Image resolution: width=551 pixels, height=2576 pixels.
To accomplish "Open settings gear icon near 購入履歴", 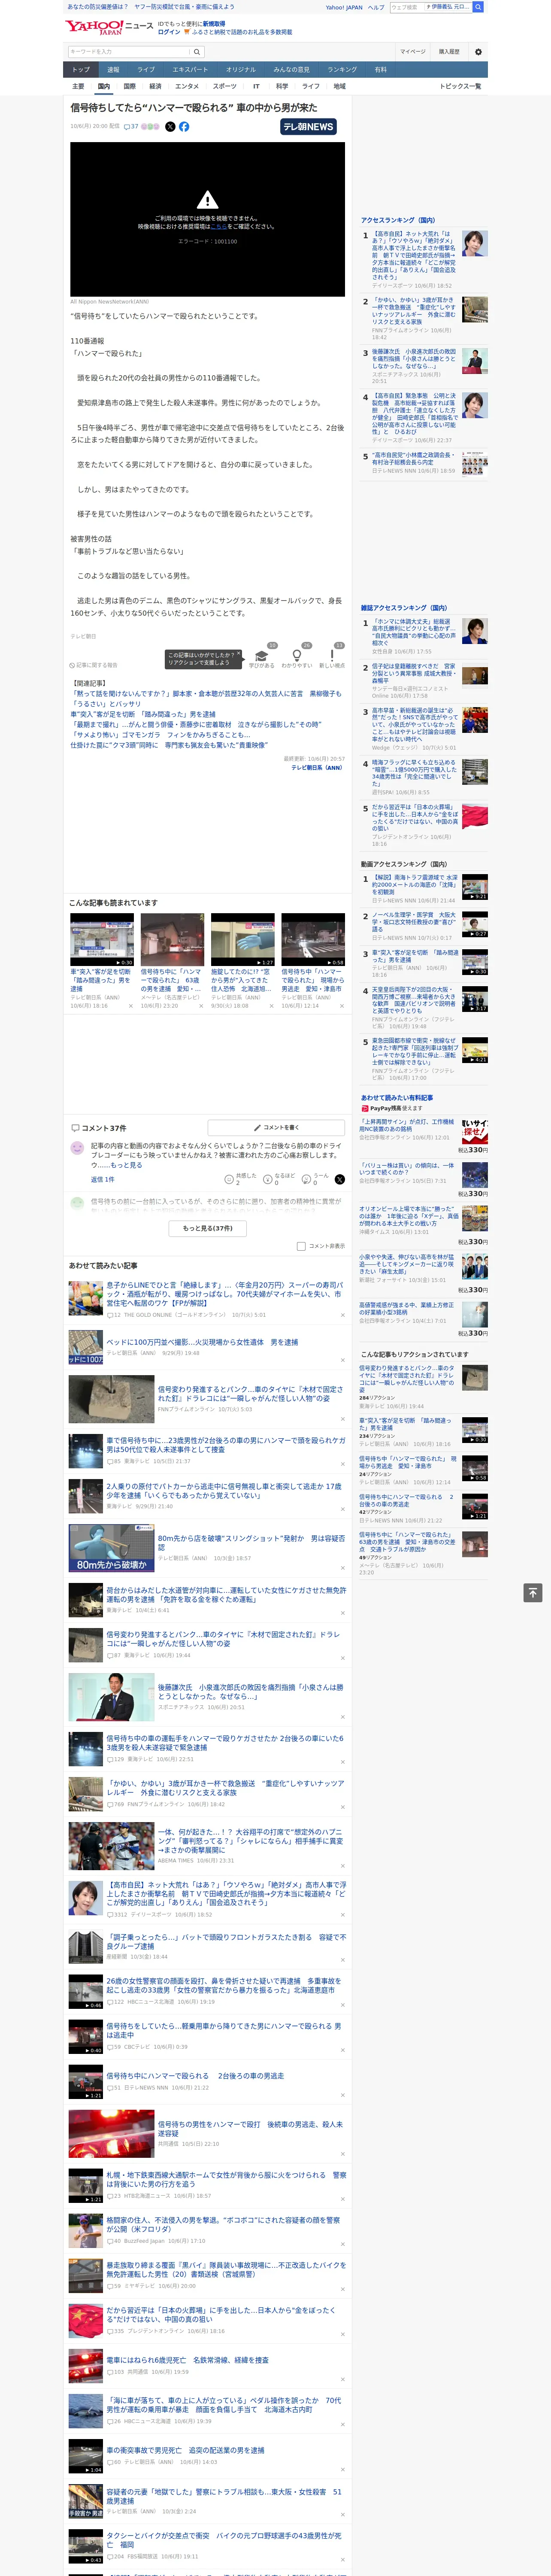I will pyautogui.click(x=478, y=52).
